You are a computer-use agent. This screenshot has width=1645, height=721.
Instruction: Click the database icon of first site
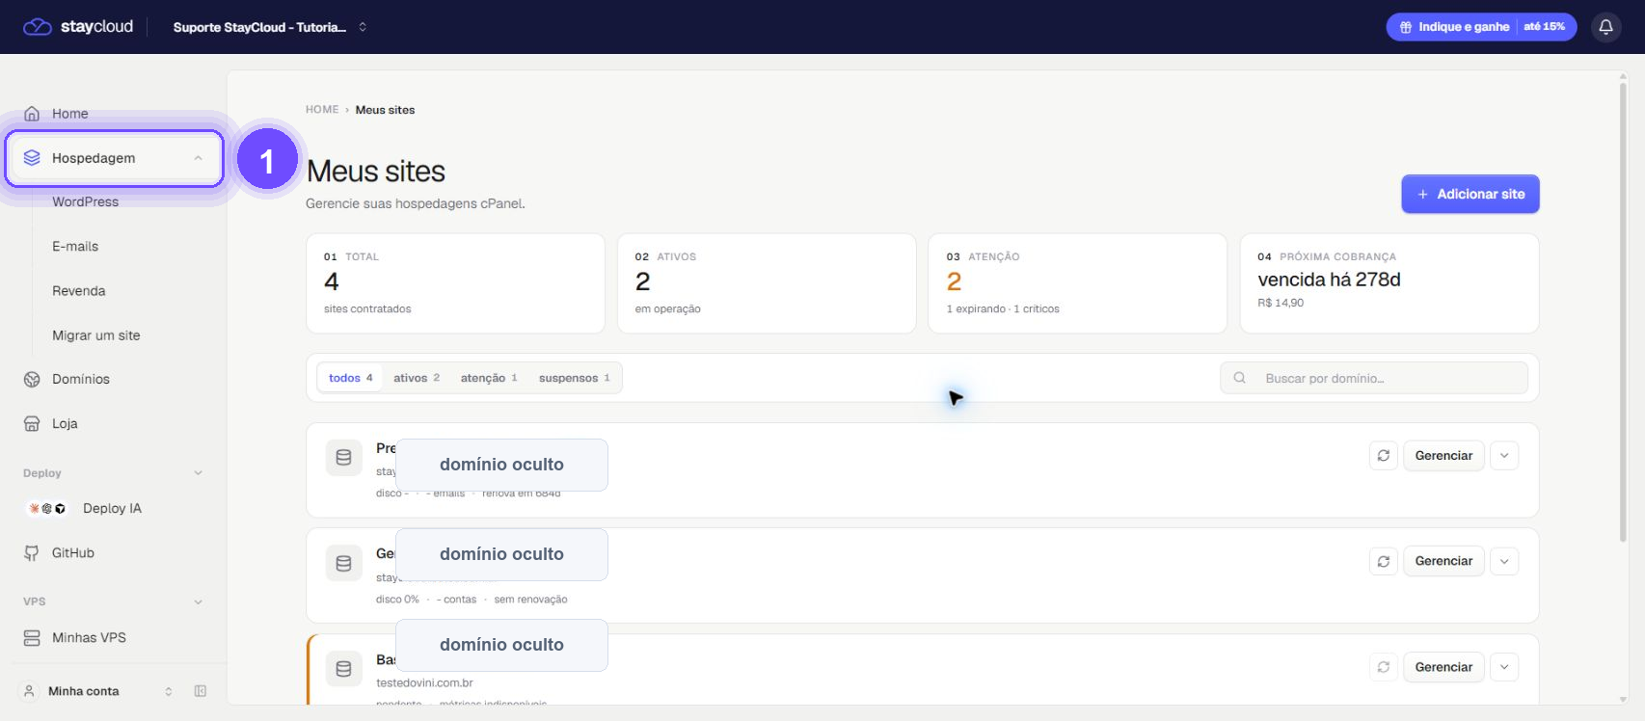[x=343, y=458]
